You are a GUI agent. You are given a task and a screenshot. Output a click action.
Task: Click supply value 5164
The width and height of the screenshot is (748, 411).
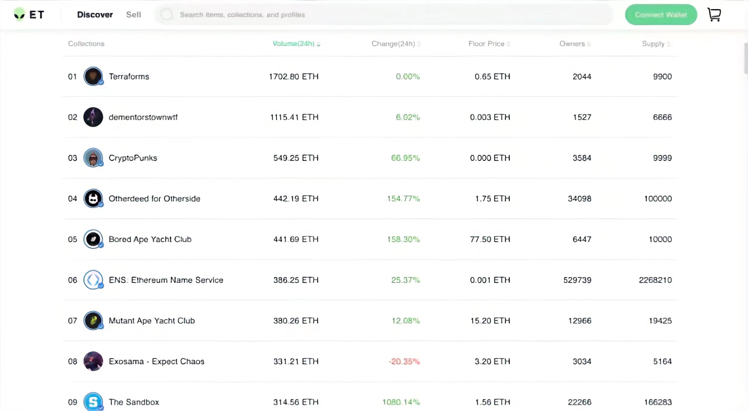pyautogui.click(x=662, y=361)
